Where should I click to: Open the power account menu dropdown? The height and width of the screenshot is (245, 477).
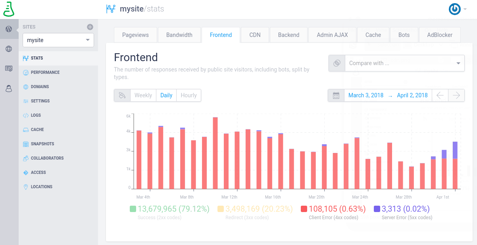click(458, 9)
